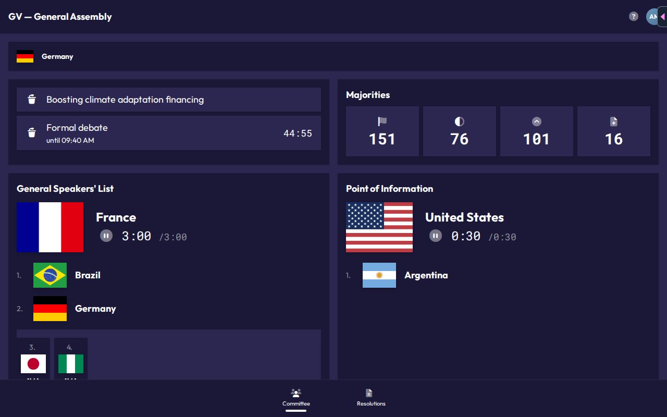Pause France's speaking timer

pyautogui.click(x=106, y=236)
